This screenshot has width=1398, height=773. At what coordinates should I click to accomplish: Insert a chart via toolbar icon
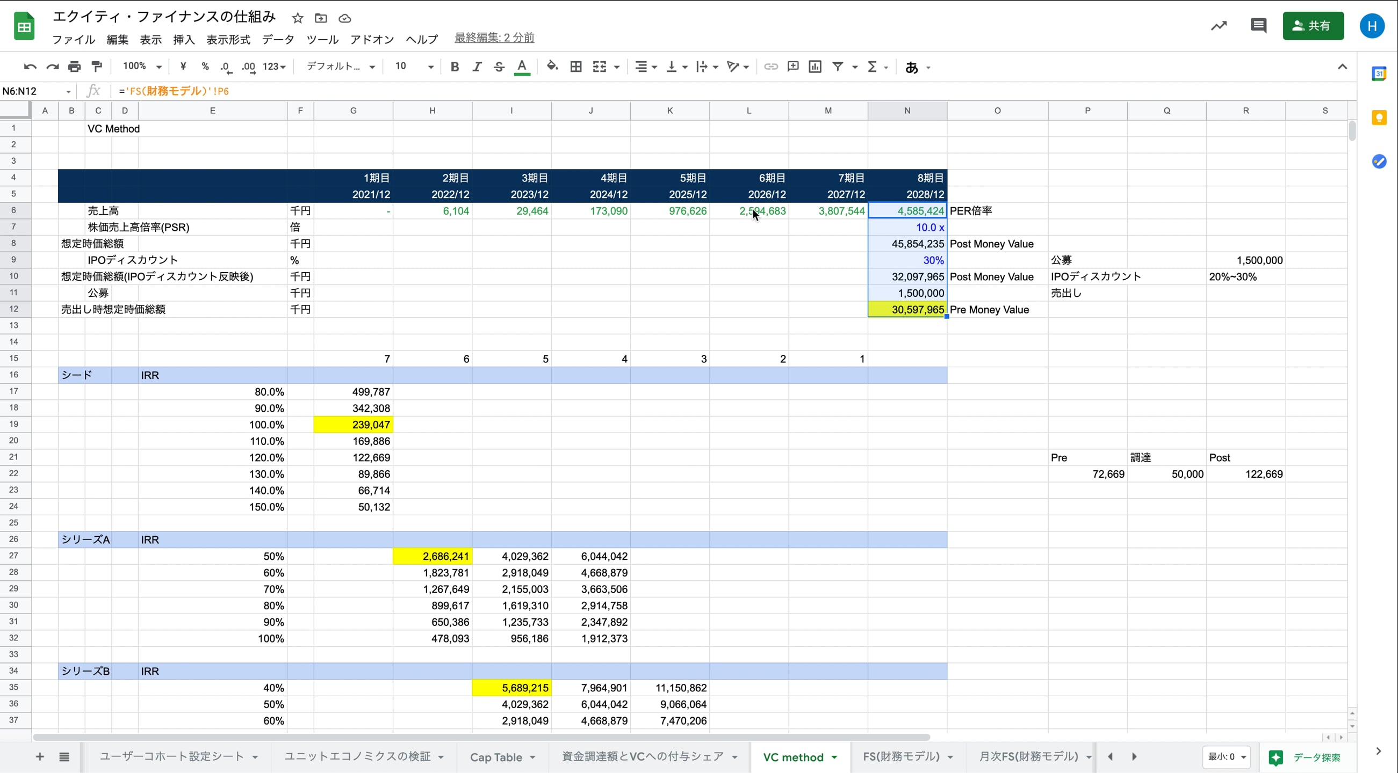[x=815, y=67]
